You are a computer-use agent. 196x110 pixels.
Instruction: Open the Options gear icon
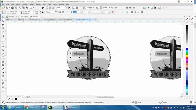click(x=97, y=8)
